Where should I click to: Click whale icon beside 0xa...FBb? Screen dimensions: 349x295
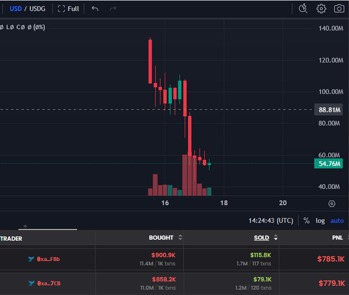pyautogui.click(x=31, y=259)
